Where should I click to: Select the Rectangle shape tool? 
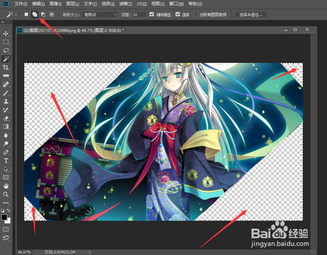point(6,177)
